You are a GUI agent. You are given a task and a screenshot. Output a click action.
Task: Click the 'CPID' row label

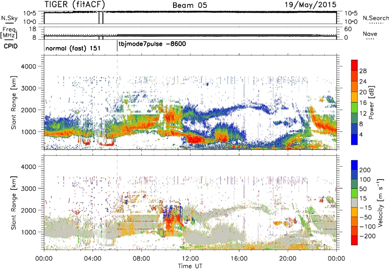point(11,46)
